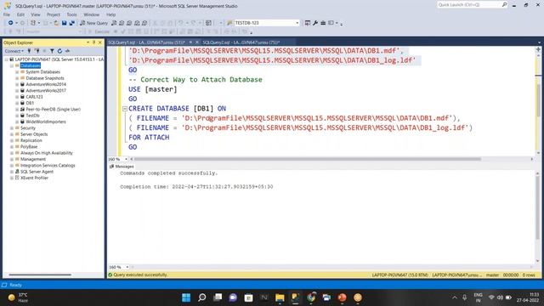The height and width of the screenshot is (306, 544).
Task: Click the FOR ATTACH line in editor
Action: tap(149, 138)
